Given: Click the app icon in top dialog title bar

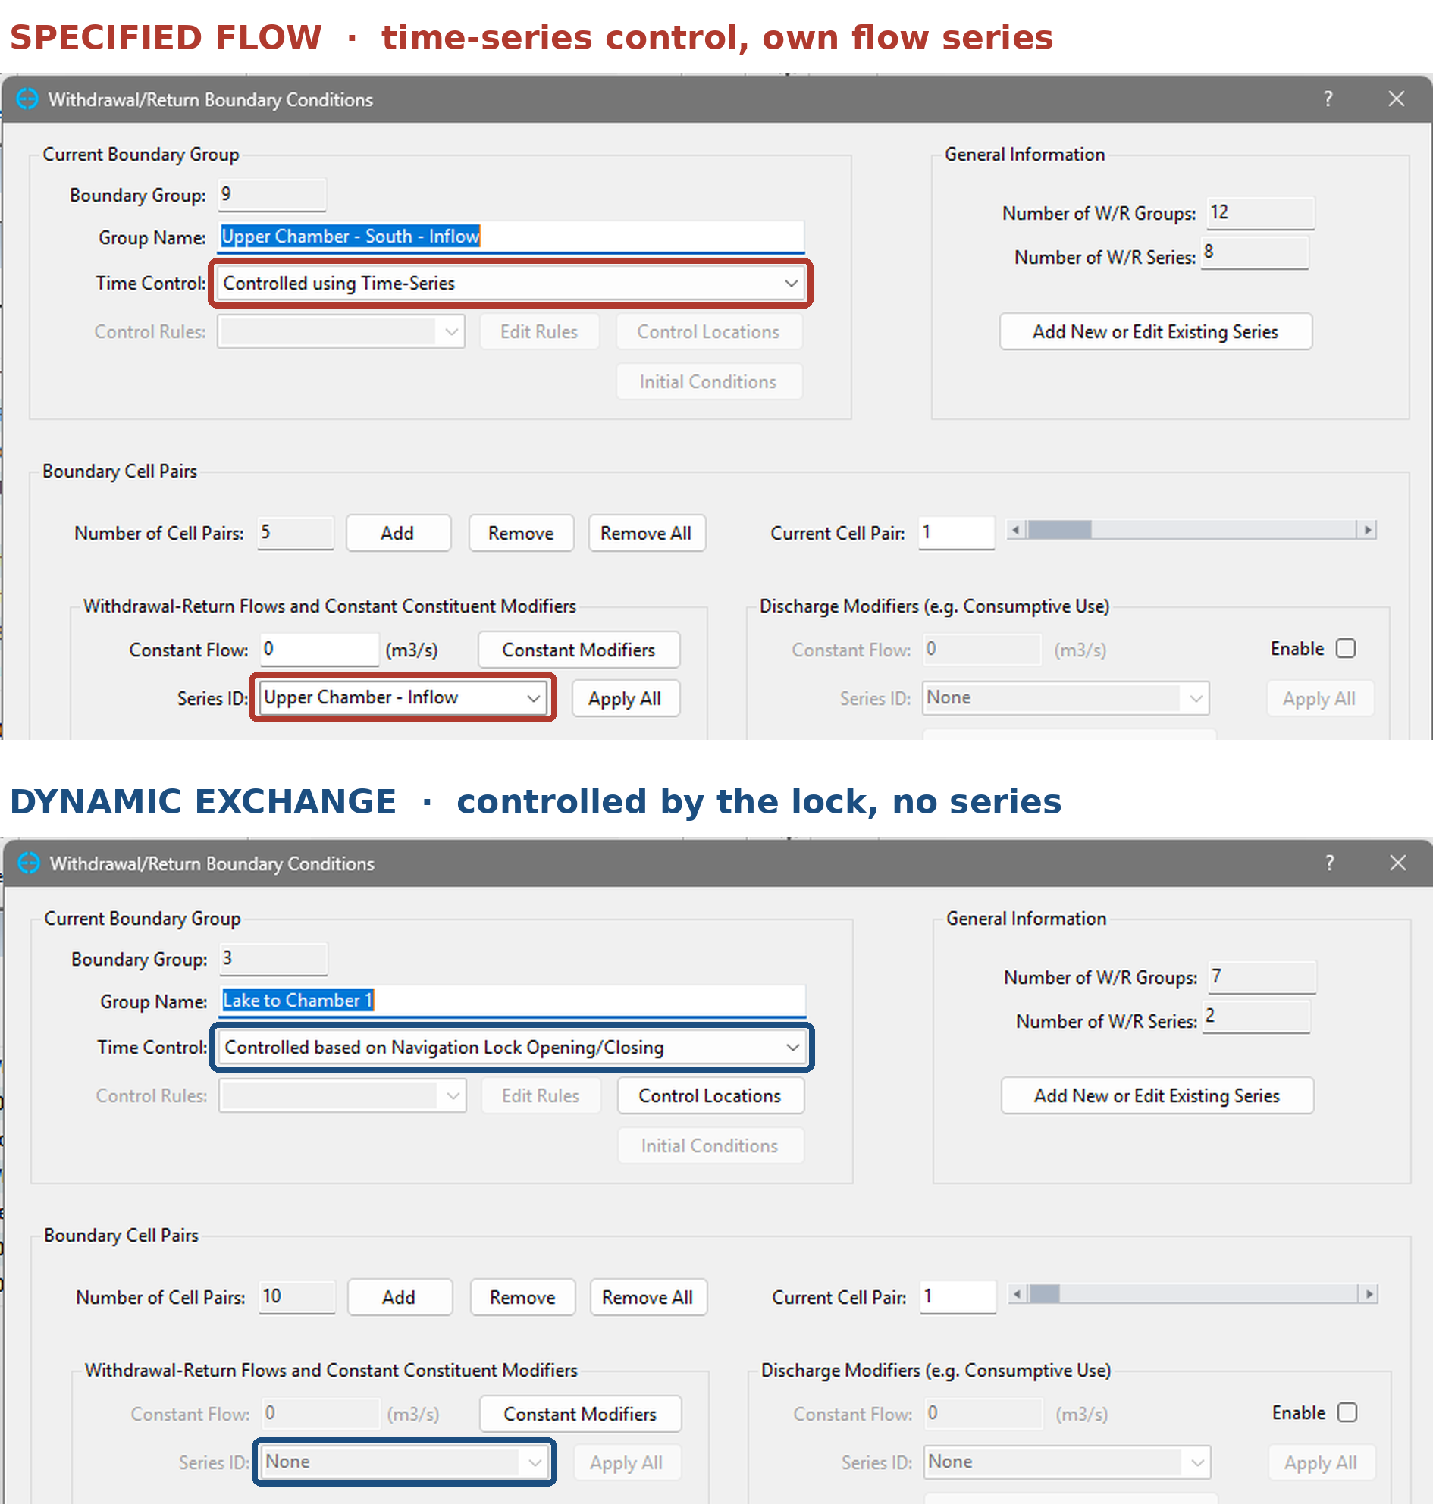Looking at the screenshot, I should (27, 99).
